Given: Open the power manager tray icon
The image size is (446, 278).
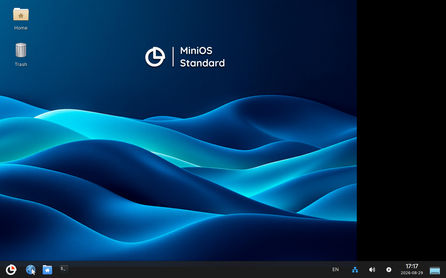Looking at the screenshot, I should (389, 270).
